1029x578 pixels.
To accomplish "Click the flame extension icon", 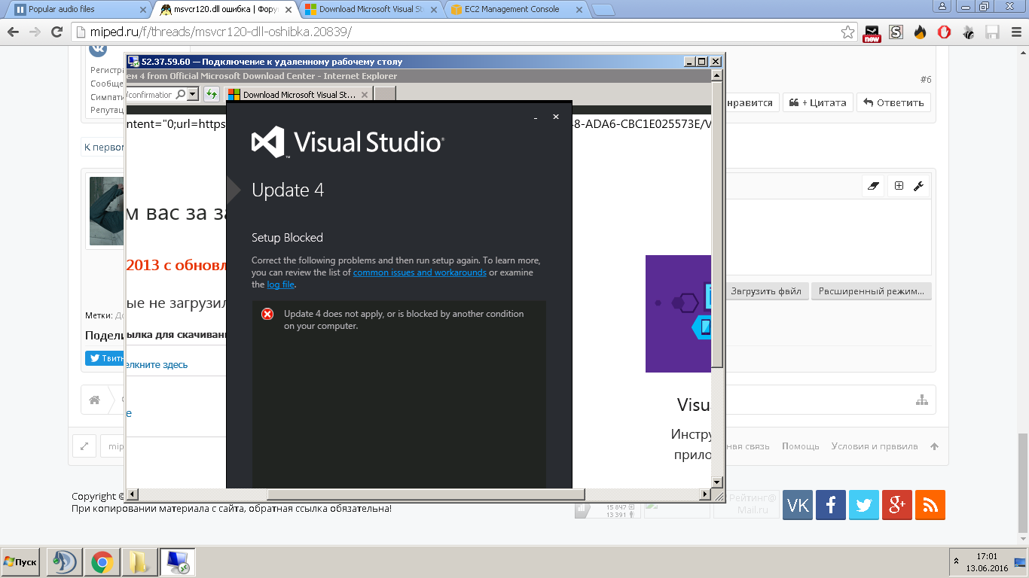I will [x=920, y=32].
